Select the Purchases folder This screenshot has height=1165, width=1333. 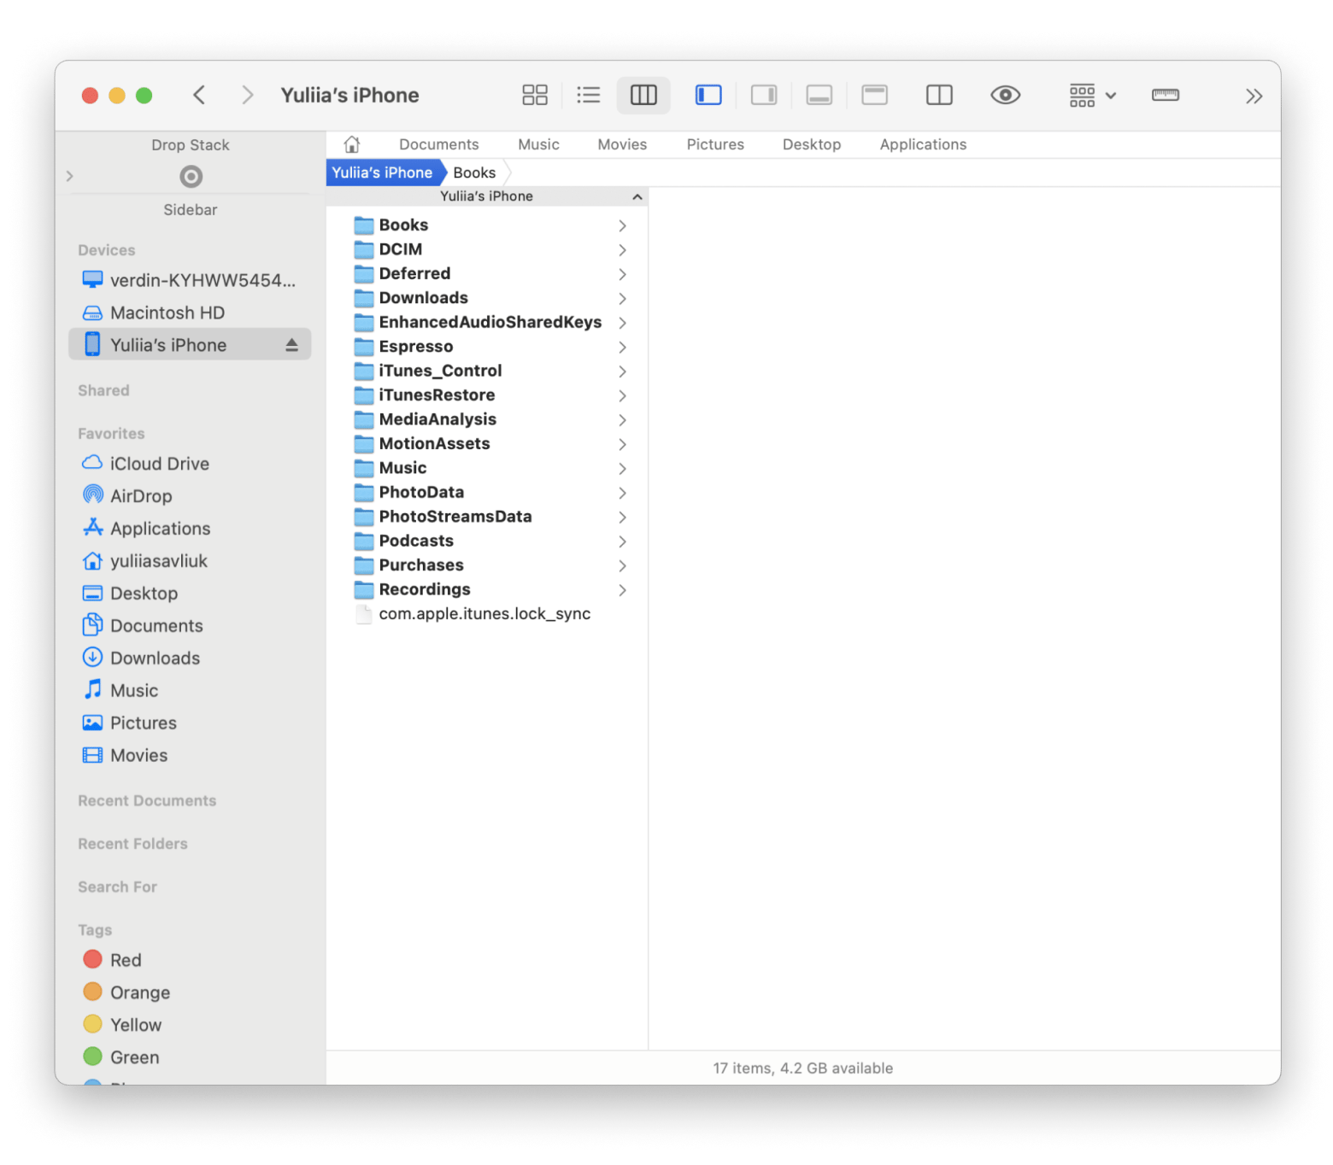coord(487,565)
